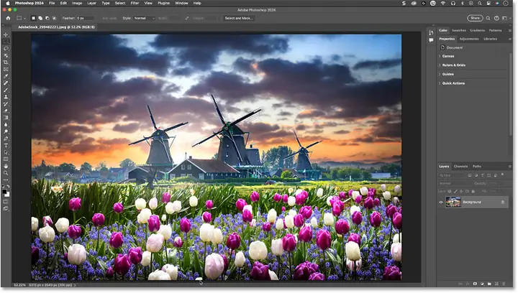Select the Move tool
The width and height of the screenshot is (518, 293).
(6, 34)
